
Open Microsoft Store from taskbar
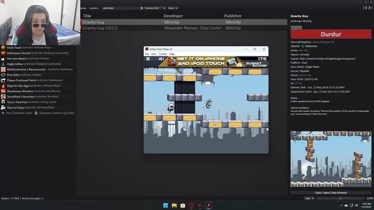tap(183, 205)
